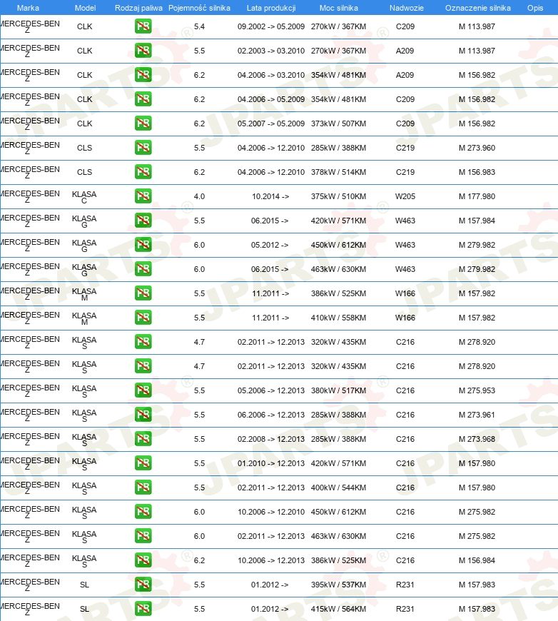Viewport: 558px width, 621px height.
Task: Click the fuel icon in the 05.2012 KLASA G row
Action: (x=143, y=245)
